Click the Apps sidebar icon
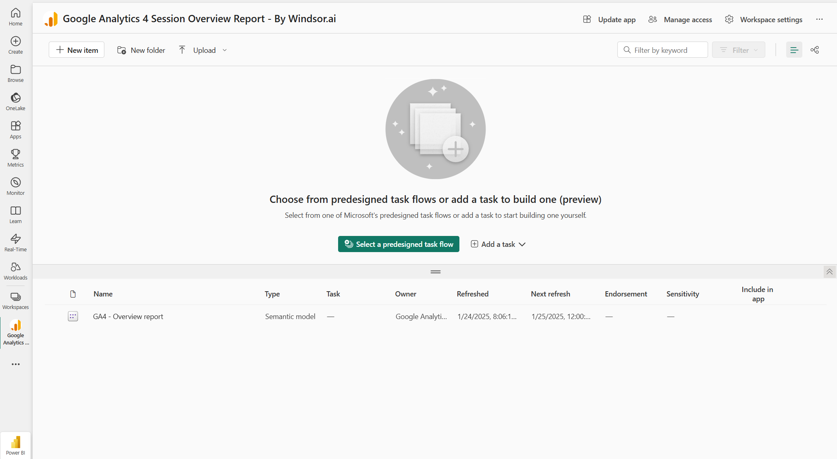 coord(15,129)
